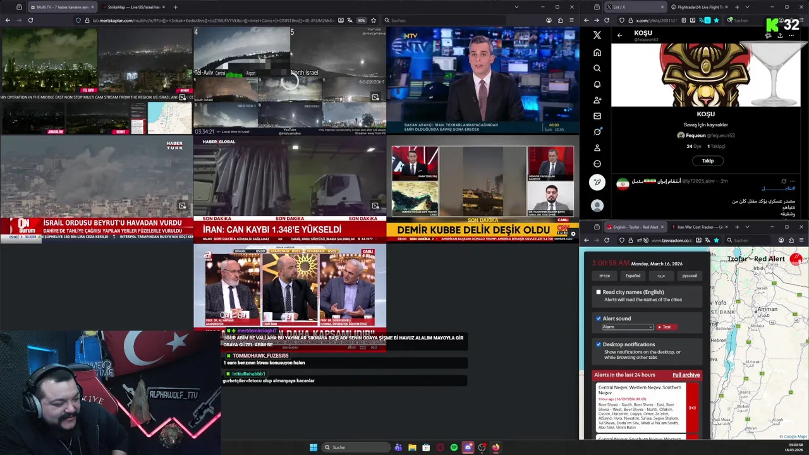Open new tab in Multi TV window
Screen dimensions: 809x455
pyautogui.click(x=175, y=7)
